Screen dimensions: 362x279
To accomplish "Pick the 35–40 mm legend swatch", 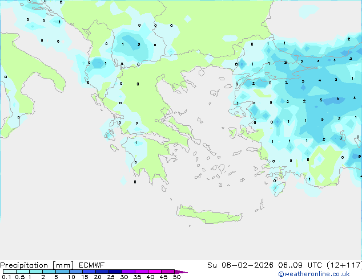I will [142, 272].
